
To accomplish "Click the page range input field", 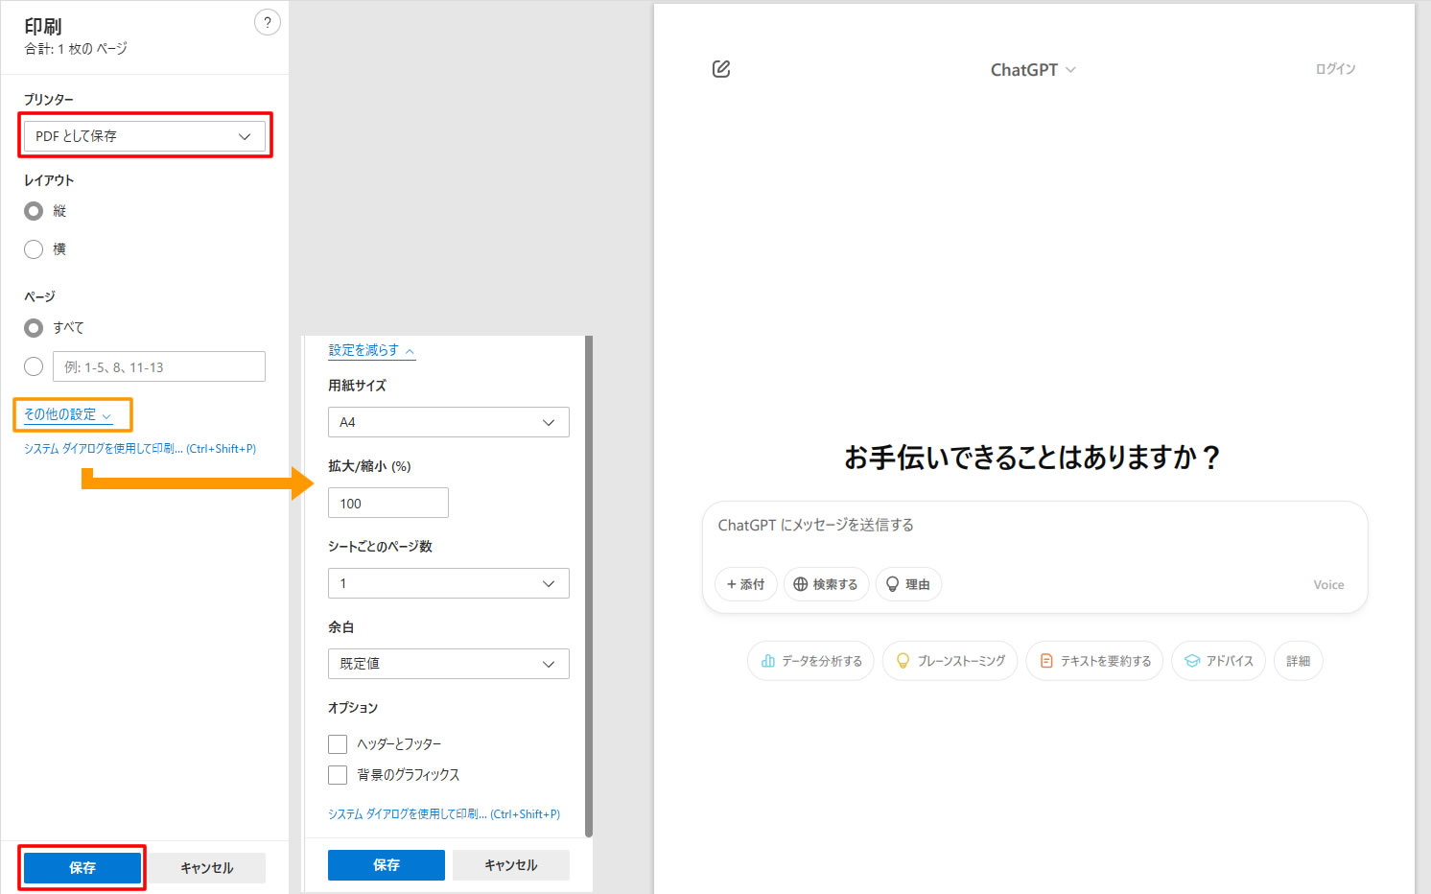I will [x=159, y=366].
